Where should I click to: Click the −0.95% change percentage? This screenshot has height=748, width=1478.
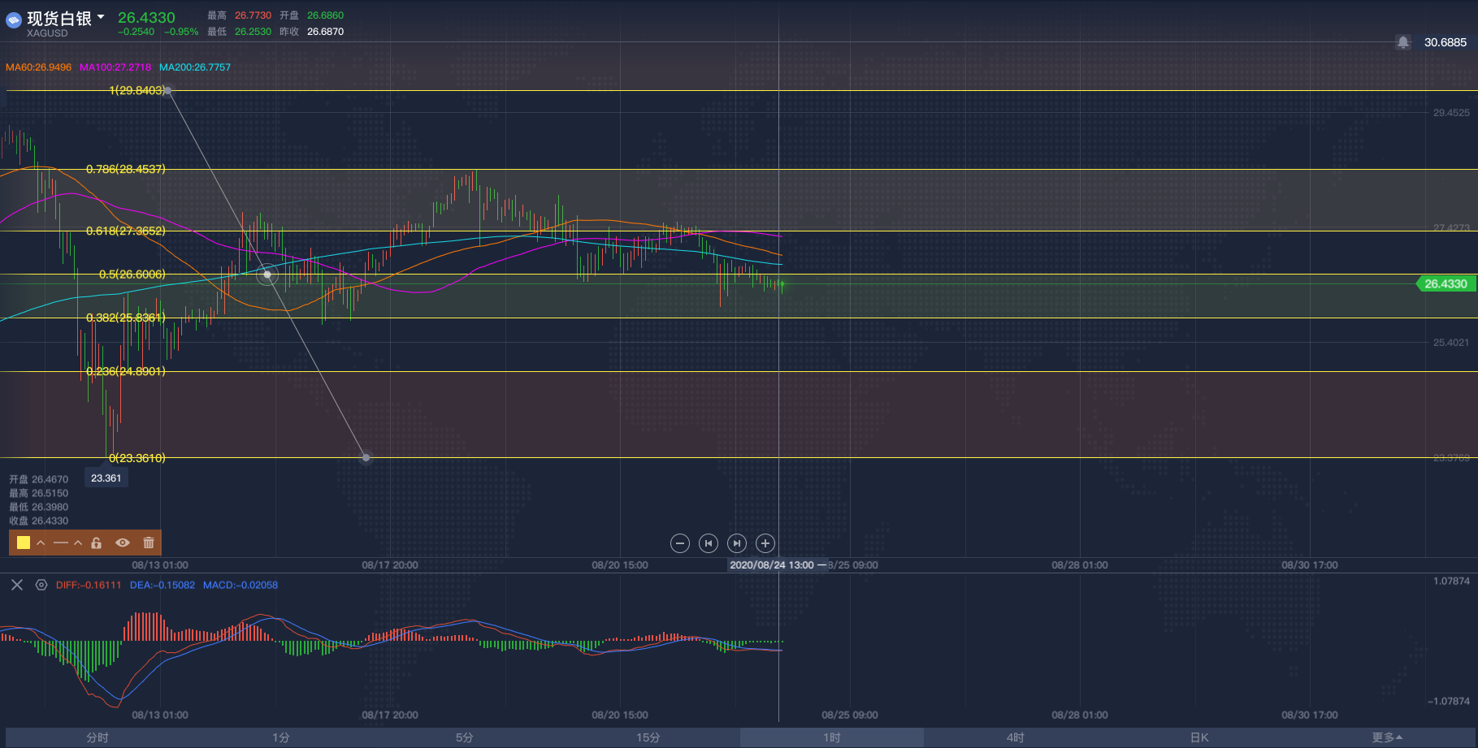click(181, 32)
